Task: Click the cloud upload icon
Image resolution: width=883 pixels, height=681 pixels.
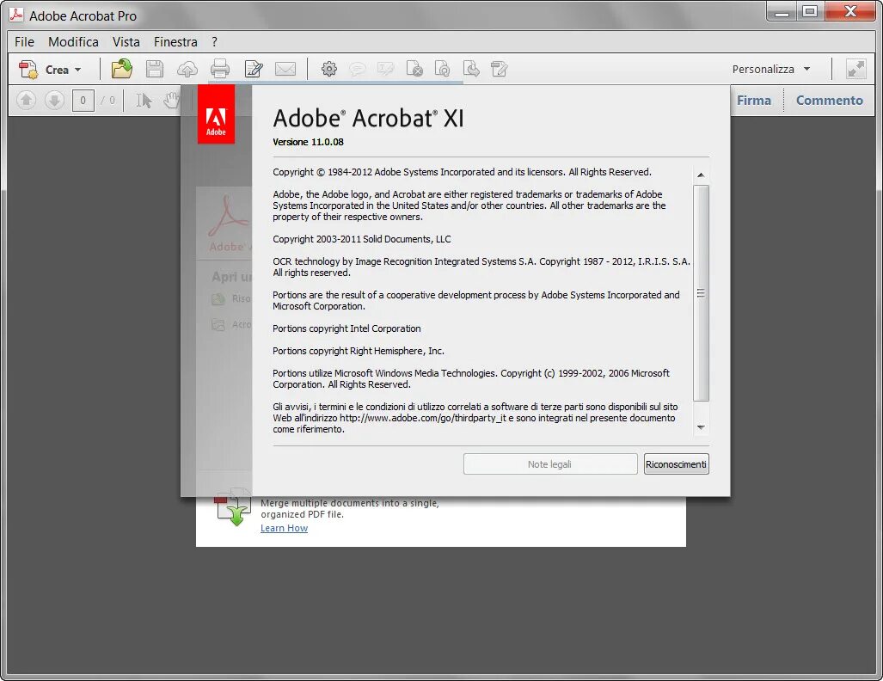Action: pos(187,70)
